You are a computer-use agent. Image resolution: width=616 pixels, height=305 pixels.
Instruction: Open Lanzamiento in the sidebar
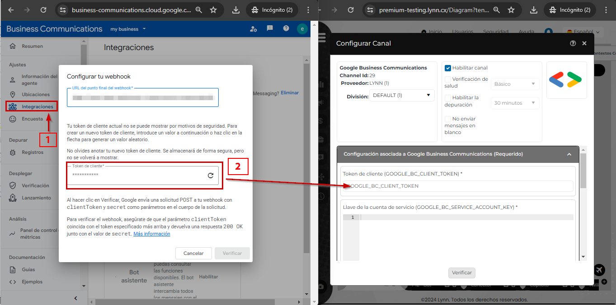tap(36, 198)
